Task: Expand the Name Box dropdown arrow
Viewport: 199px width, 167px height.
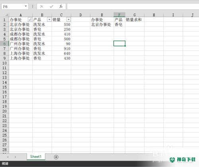Action: (x=25, y=6)
